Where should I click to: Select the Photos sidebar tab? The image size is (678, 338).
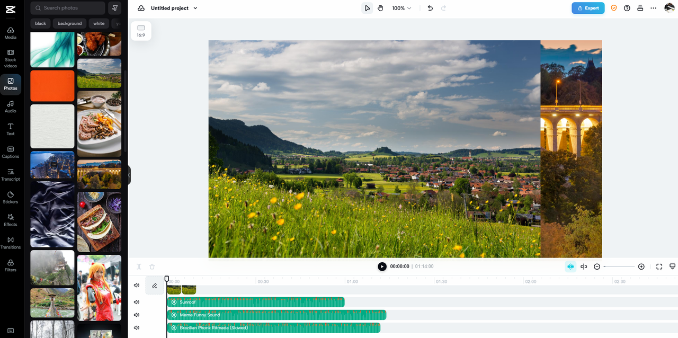[x=11, y=84]
